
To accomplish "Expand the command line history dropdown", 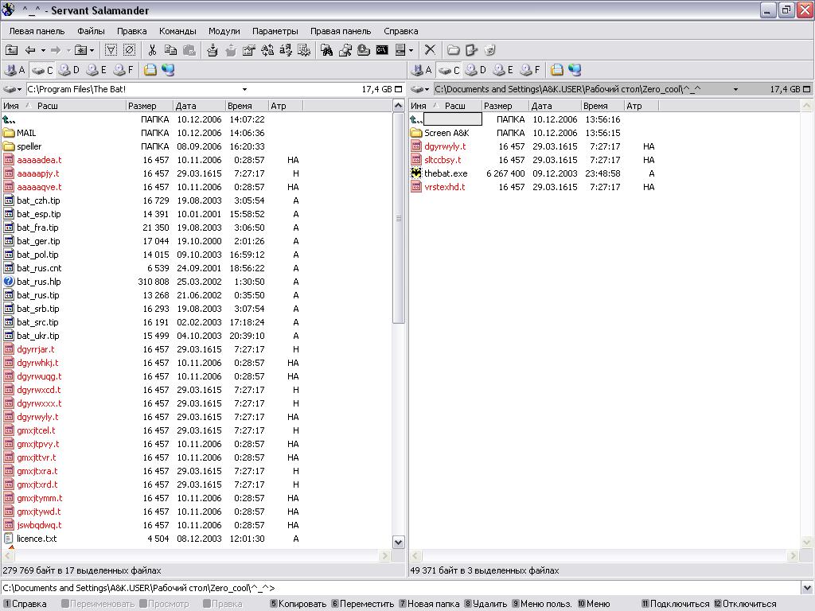I will tap(807, 588).
